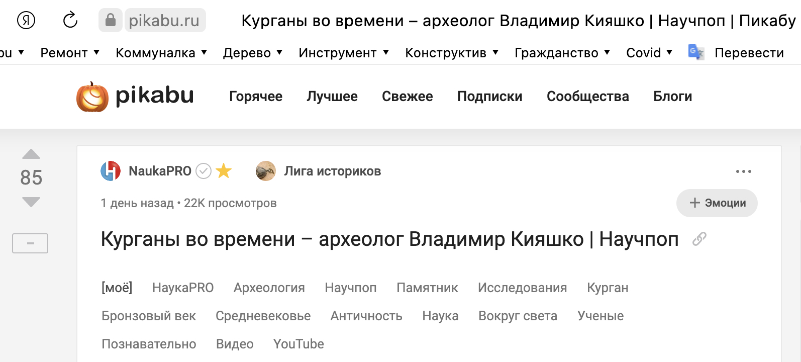The height and width of the screenshot is (362, 801).
Task: Click the Pikabu pumpkin logo
Action: pos(92,97)
